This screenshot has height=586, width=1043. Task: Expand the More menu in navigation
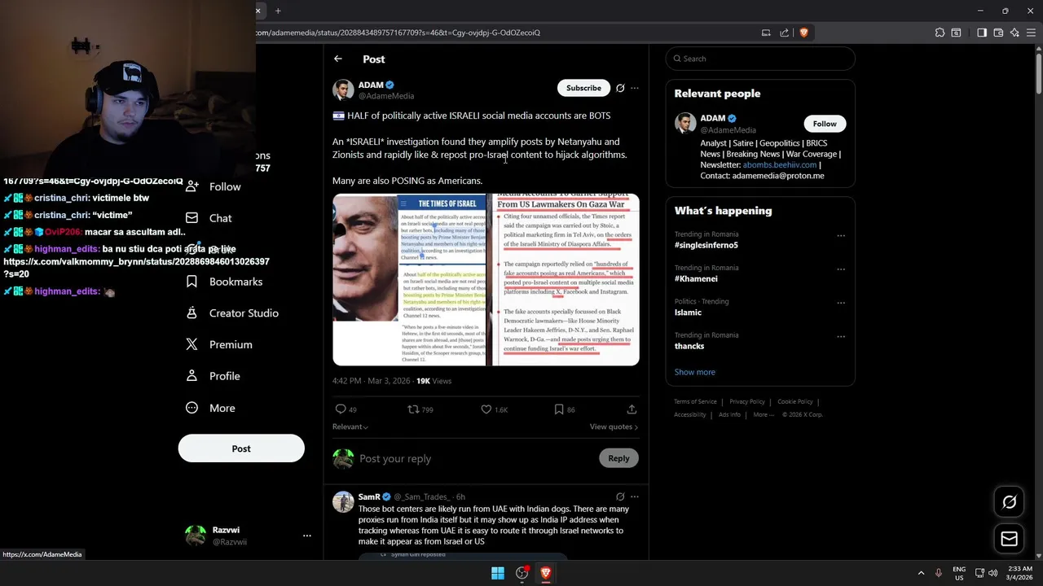coord(211,408)
